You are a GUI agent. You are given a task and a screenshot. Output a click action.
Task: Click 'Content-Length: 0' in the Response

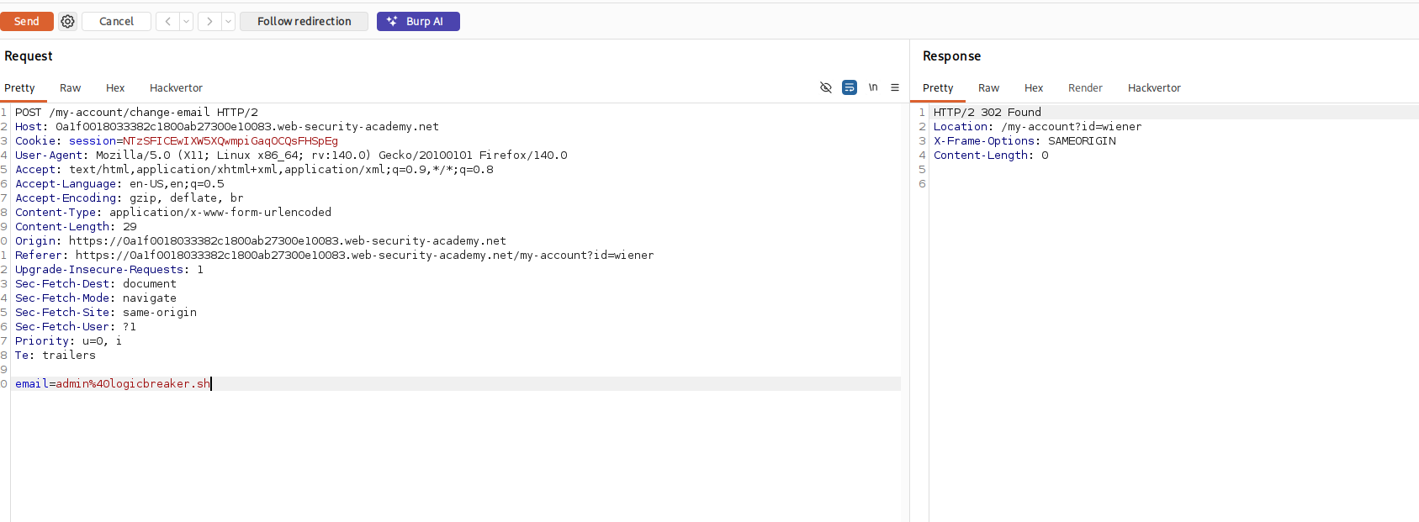[x=991, y=155]
